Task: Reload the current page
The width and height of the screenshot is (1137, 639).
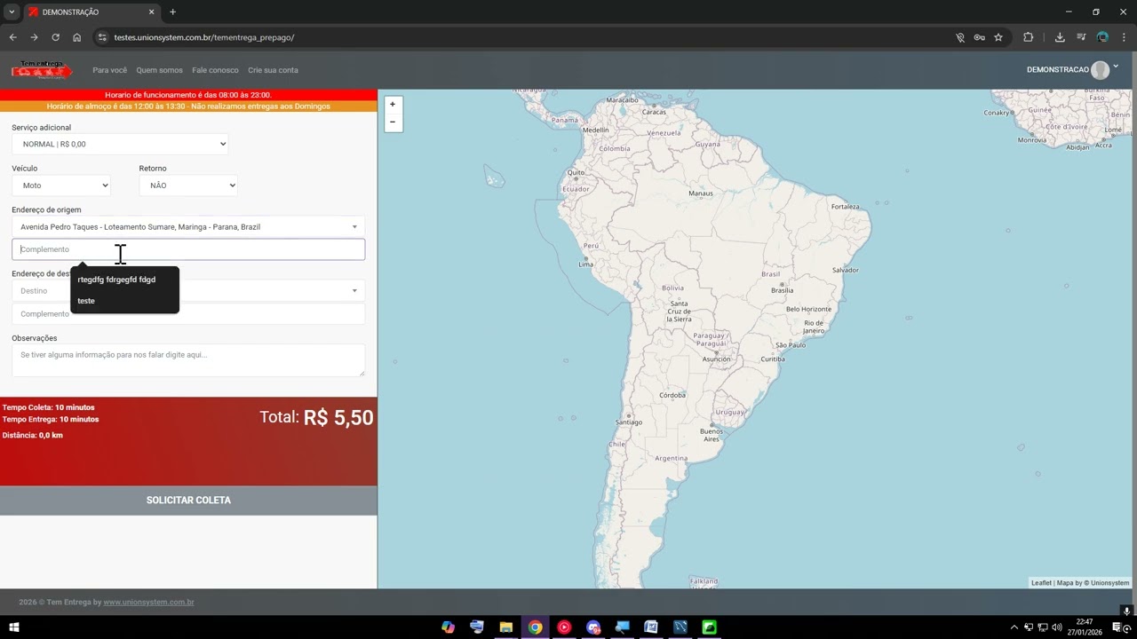Action: 55,37
